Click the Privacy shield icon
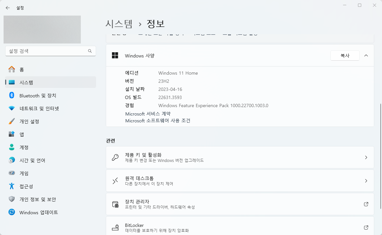 (x=11, y=199)
